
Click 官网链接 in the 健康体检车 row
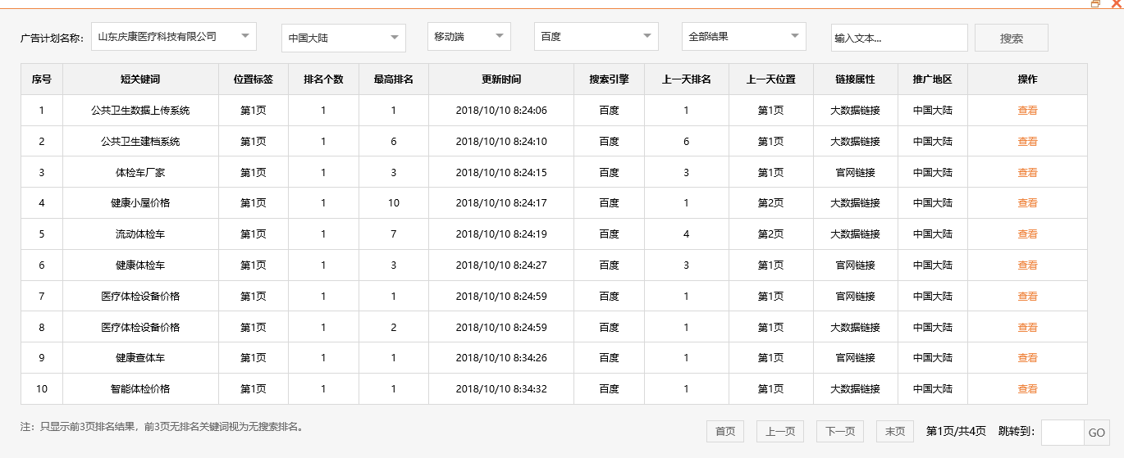[x=856, y=265]
